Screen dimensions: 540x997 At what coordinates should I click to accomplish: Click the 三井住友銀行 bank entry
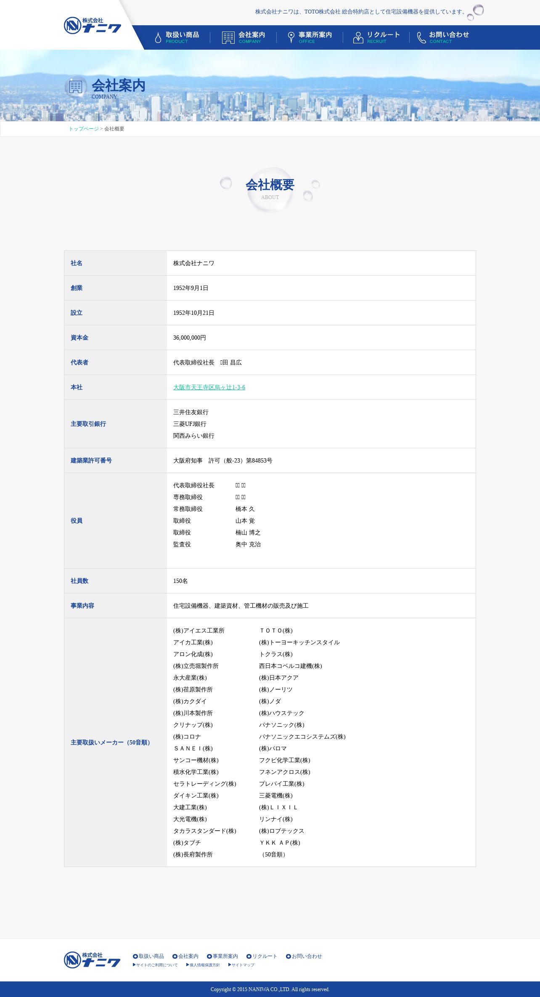pos(191,412)
